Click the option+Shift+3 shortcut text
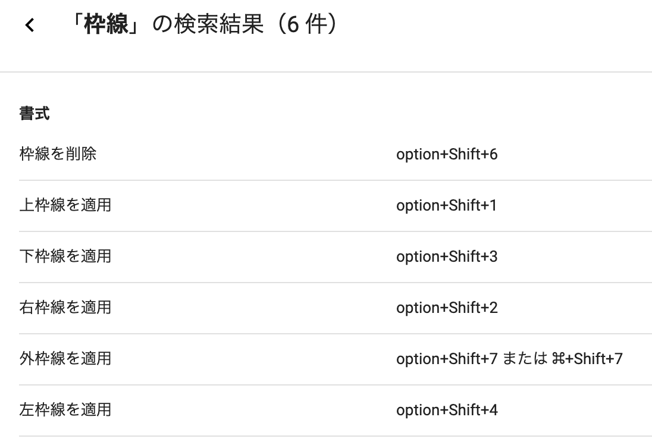 click(x=447, y=256)
